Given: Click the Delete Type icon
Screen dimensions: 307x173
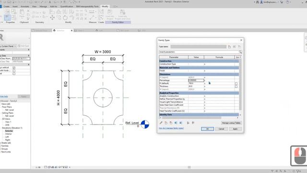Looking at the screenshot, I should pyautogui.click(x=239, y=47).
